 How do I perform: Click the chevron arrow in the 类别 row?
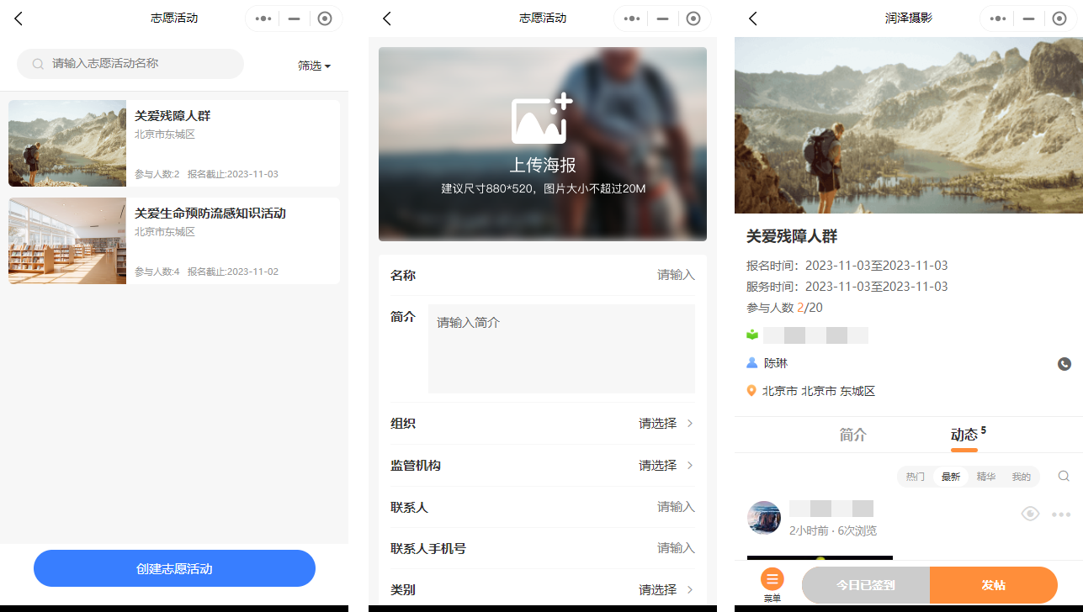690,589
